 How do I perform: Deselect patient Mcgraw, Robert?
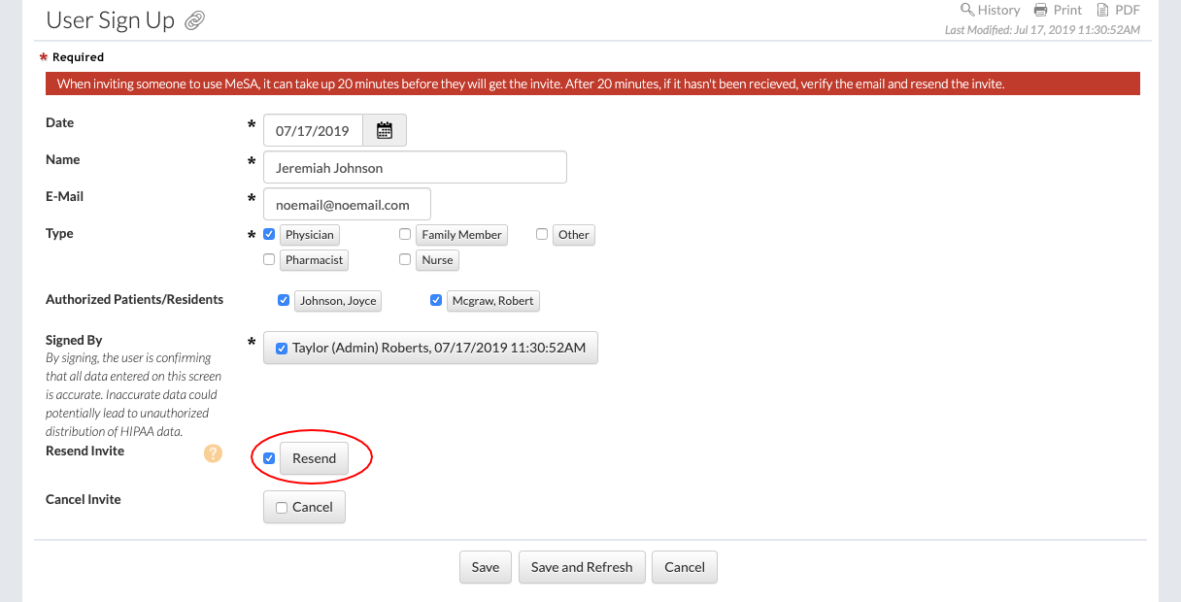(x=436, y=301)
